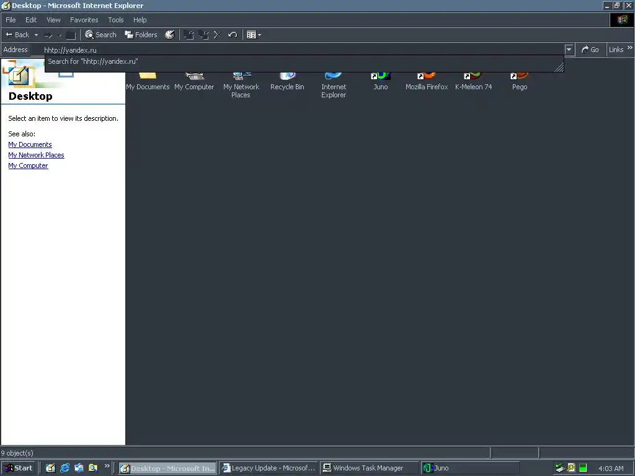Open the File menu

[11, 20]
